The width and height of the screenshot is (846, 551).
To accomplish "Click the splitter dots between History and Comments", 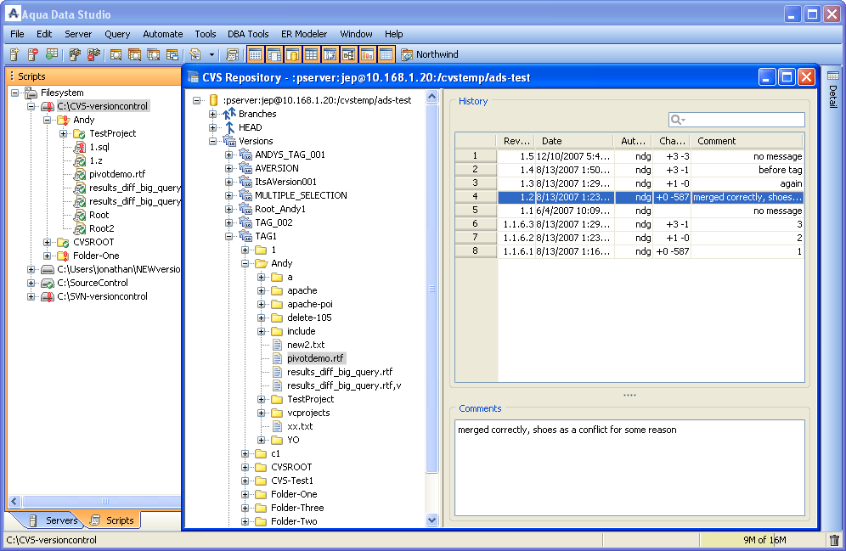I will (x=629, y=395).
